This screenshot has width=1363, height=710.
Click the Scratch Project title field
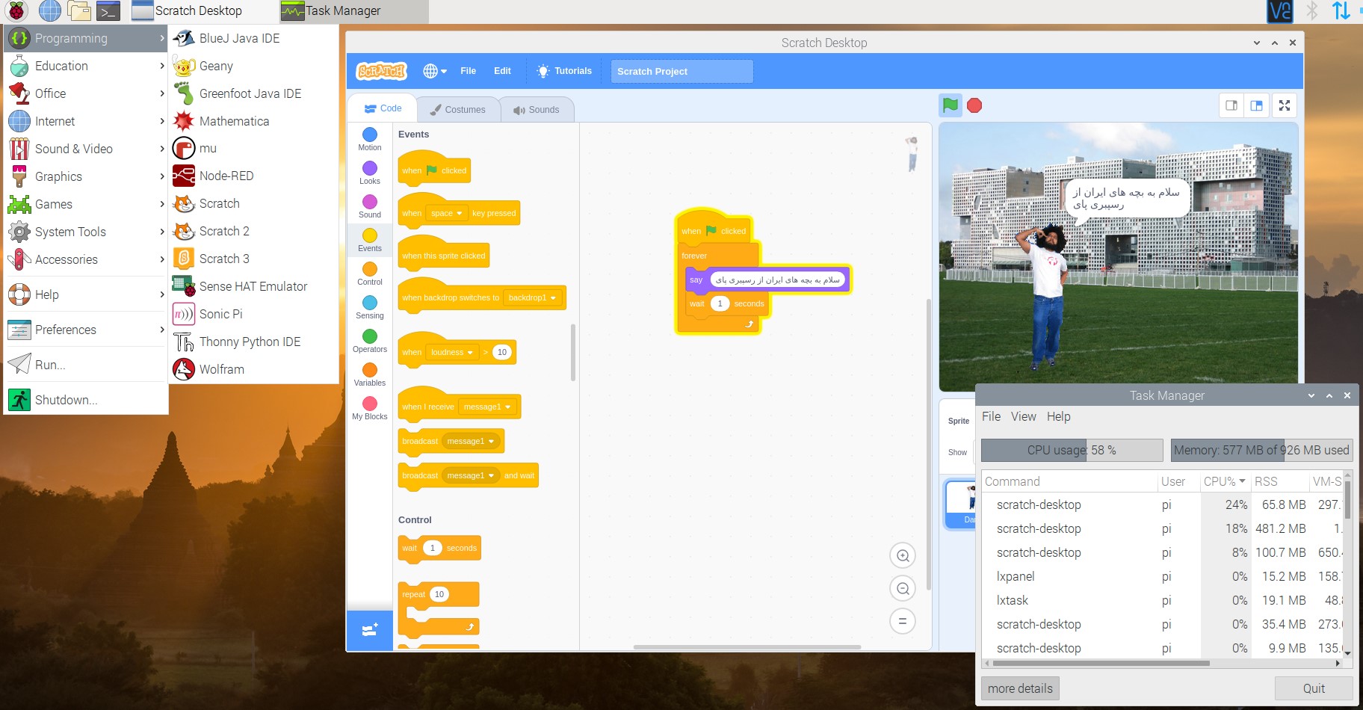click(x=681, y=71)
